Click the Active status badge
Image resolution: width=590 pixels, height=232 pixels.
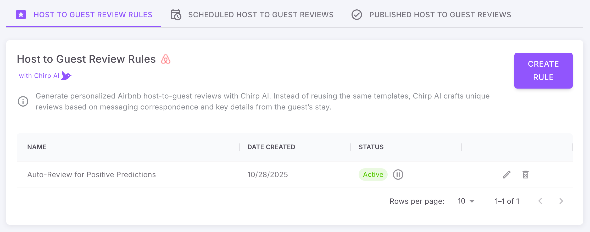[373, 175]
